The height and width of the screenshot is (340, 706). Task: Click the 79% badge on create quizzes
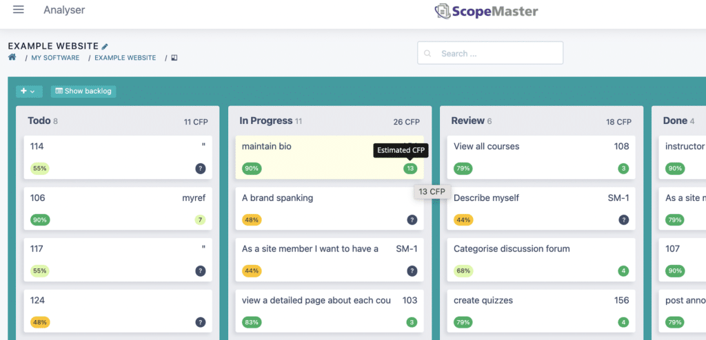(x=463, y=323)
